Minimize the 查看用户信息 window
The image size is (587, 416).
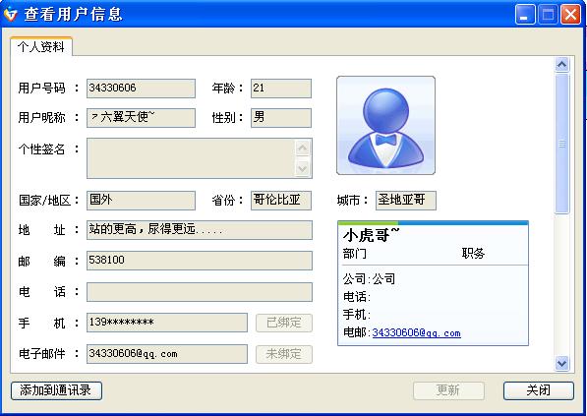(x=525, y=15)
